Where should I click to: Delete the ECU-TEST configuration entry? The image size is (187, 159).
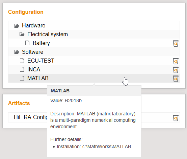176,61
